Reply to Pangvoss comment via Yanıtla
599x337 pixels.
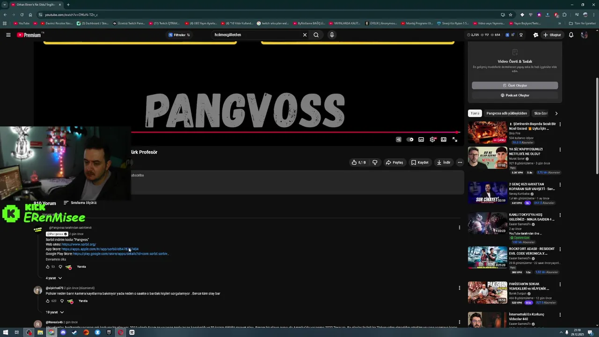coord(81,267)
